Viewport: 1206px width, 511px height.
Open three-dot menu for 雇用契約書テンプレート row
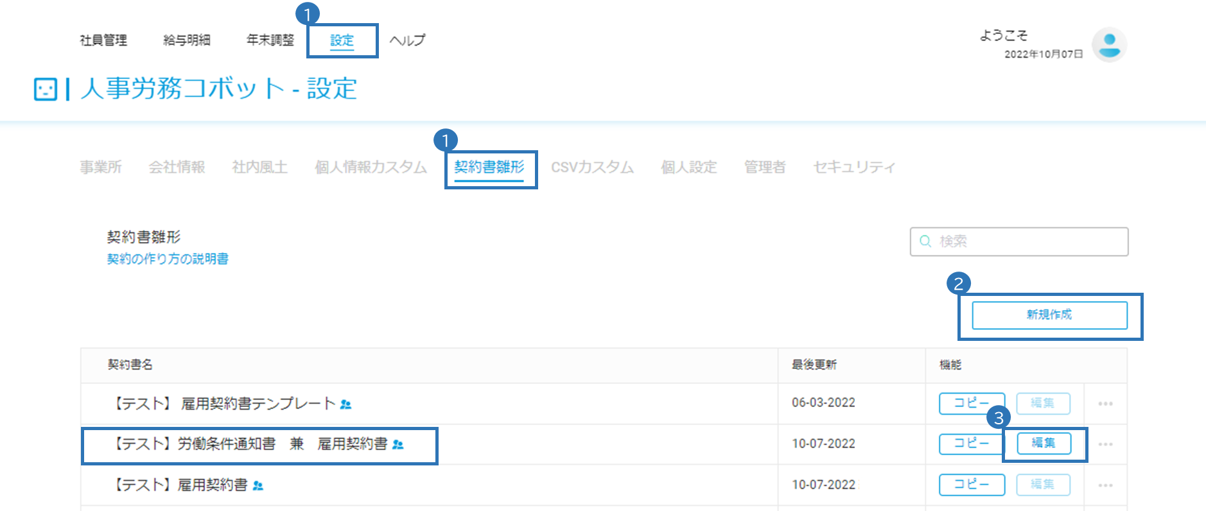tap(1105, 404)
